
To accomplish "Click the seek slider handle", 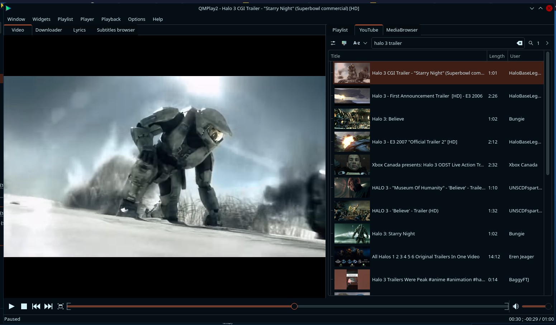I will tap(294, 306).
